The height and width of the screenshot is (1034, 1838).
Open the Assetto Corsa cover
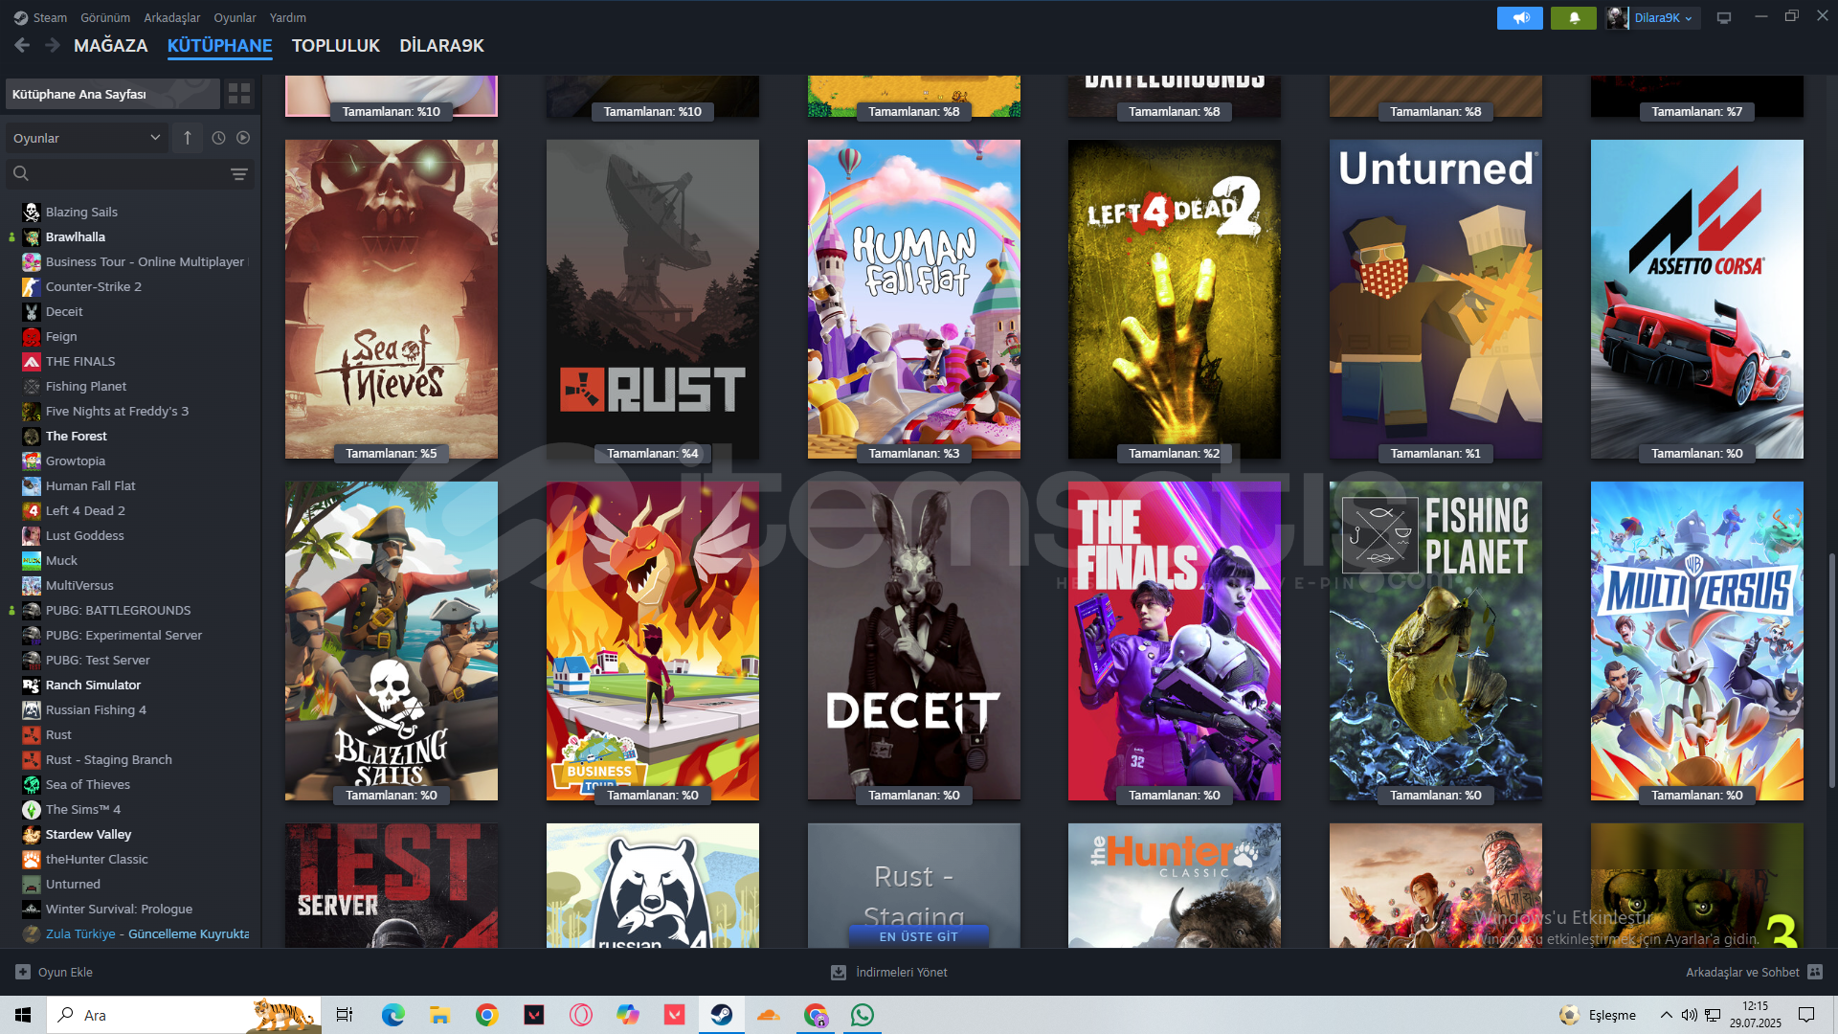point(1697,299)
